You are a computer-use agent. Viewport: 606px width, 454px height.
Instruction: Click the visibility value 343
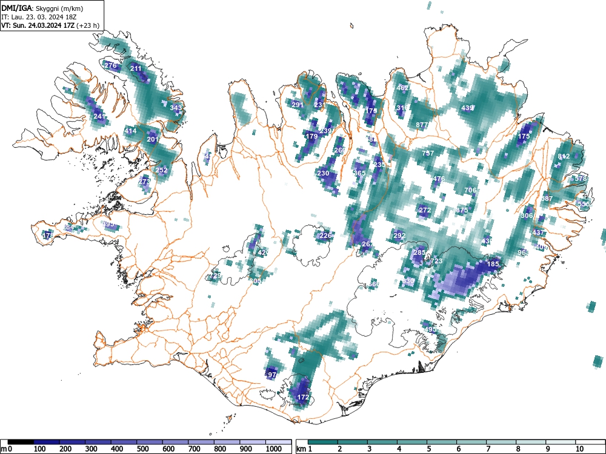(x=176, y=108)
